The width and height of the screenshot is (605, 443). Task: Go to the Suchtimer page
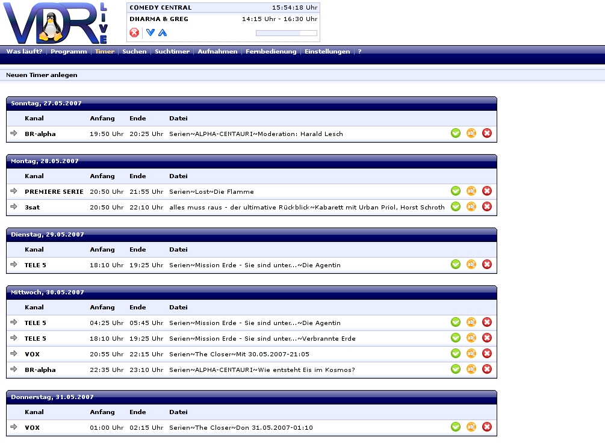coord(172,52)
